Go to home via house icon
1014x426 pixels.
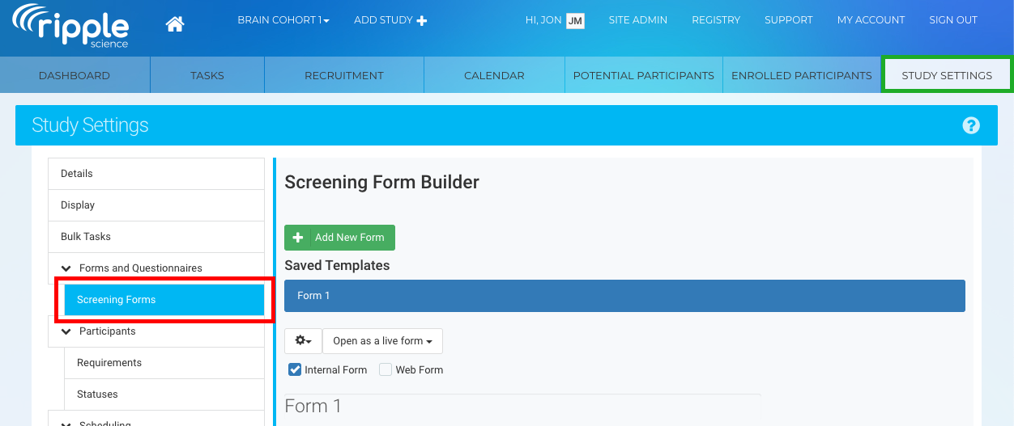[175, 24]
